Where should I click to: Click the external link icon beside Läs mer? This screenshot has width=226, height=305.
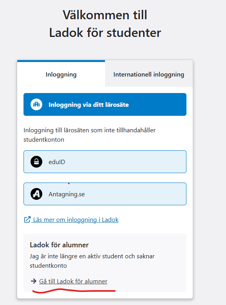[x=27, y=219]
